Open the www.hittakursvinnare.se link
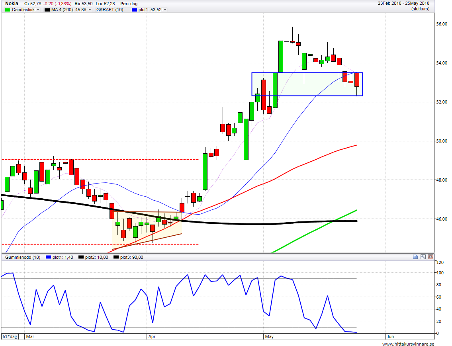Viewport: 452px width, 346px height. (408, 344)
